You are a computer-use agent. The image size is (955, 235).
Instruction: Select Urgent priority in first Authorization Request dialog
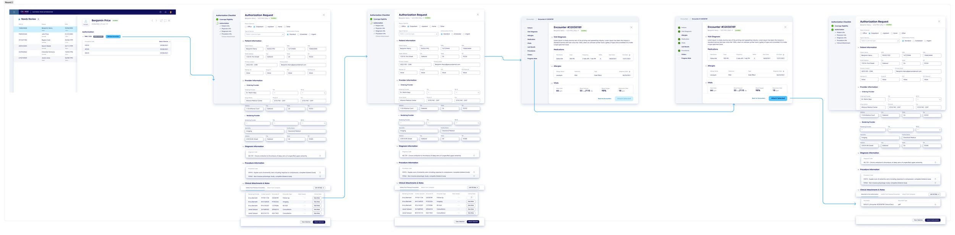pos(310,34)
